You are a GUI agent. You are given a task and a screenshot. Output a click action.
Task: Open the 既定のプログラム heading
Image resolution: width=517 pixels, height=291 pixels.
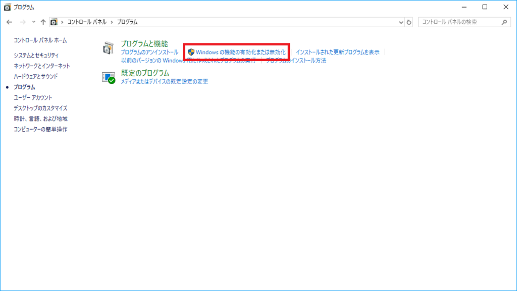[x=145, y=73]
